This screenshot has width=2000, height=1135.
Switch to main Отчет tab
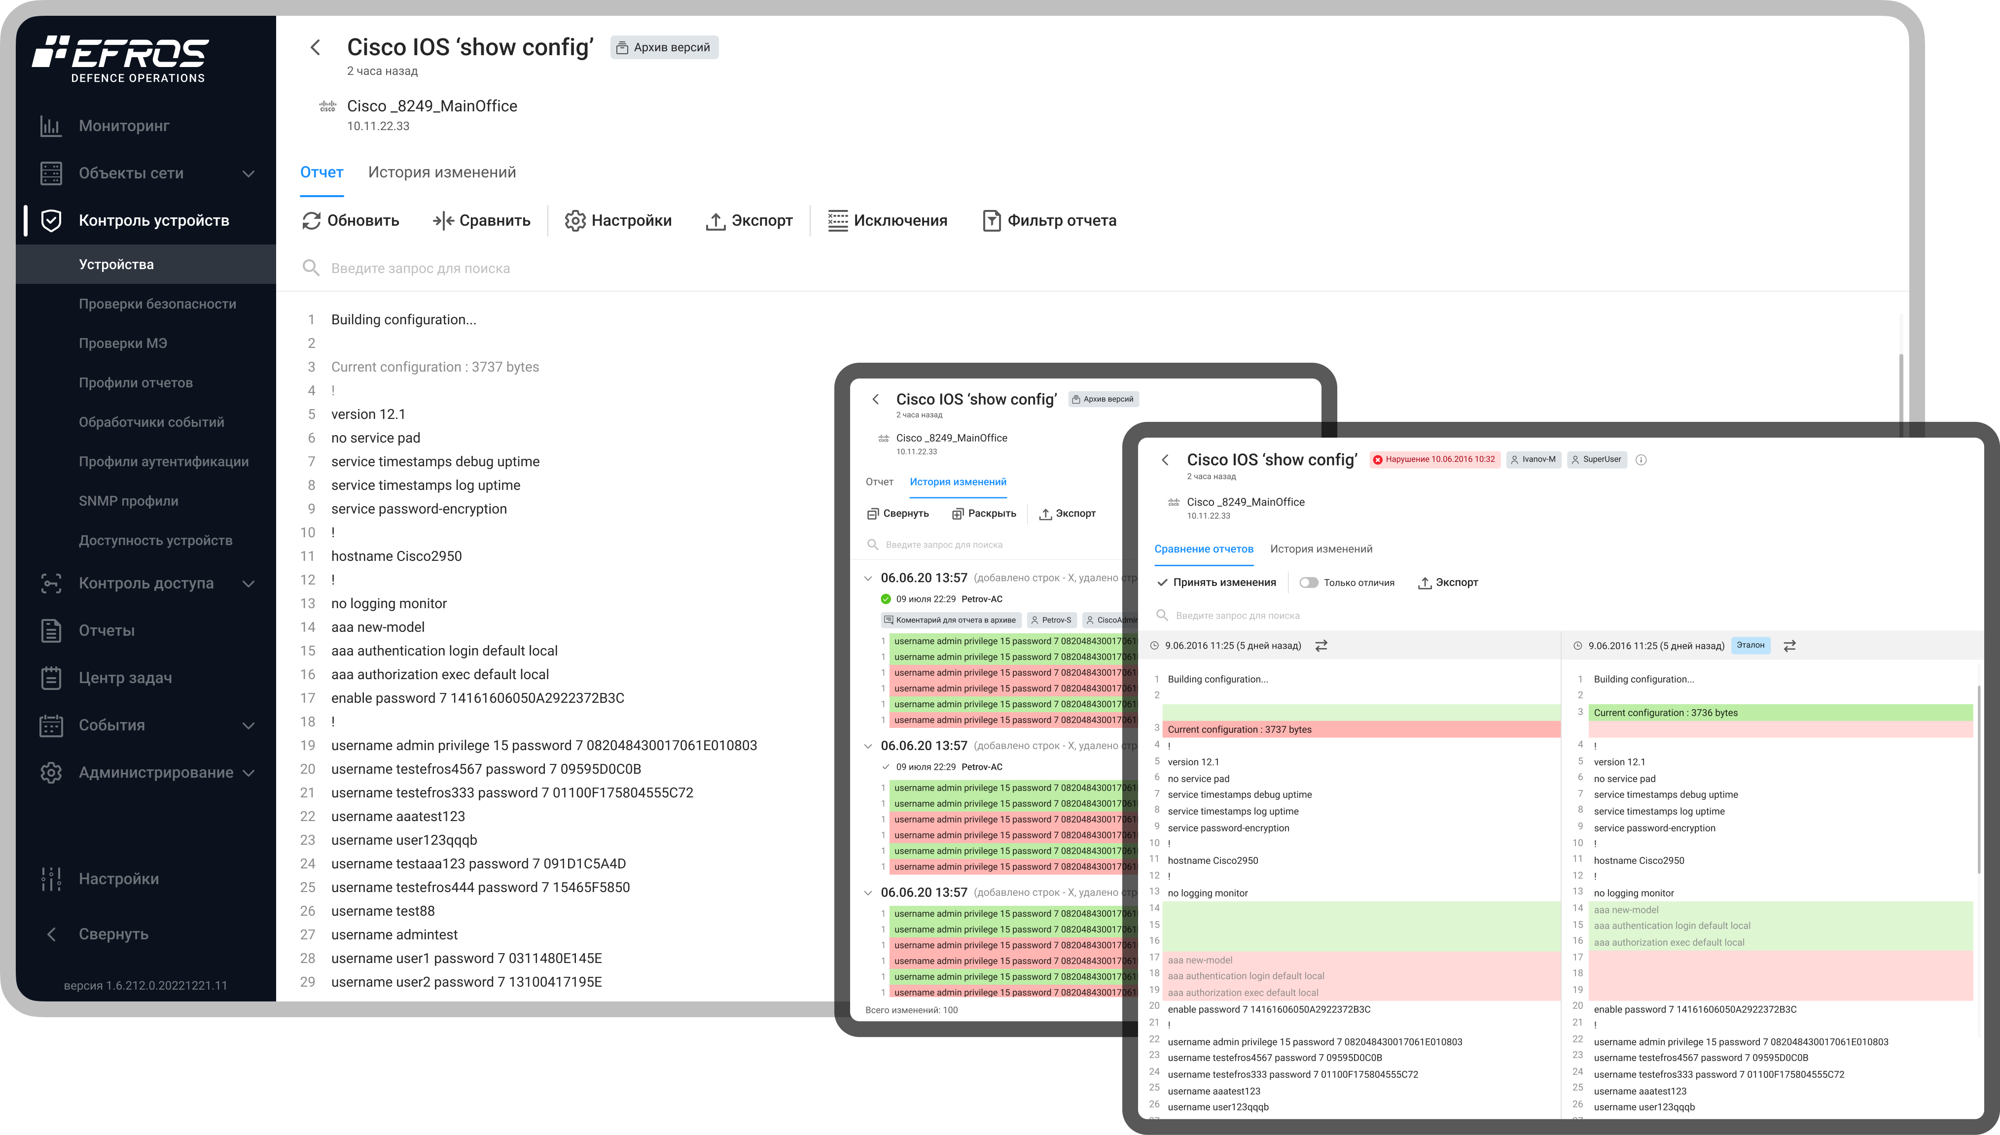(322, 172)
